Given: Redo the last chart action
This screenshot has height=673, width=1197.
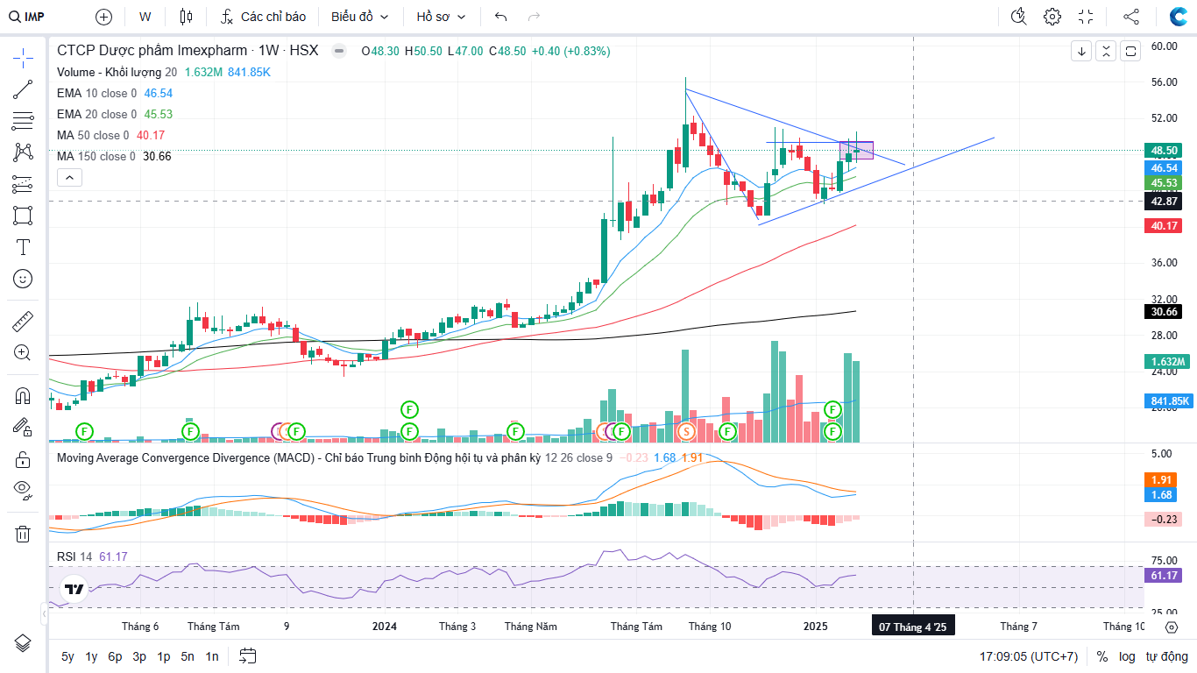Looking at the screenshot, I should (534, 17).
